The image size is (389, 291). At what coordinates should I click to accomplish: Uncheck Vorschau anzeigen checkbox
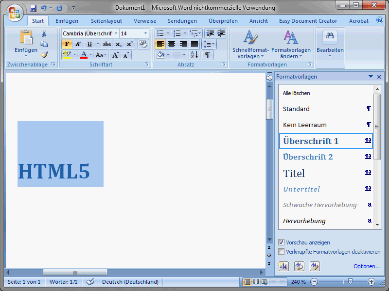[x=282, y=242]
